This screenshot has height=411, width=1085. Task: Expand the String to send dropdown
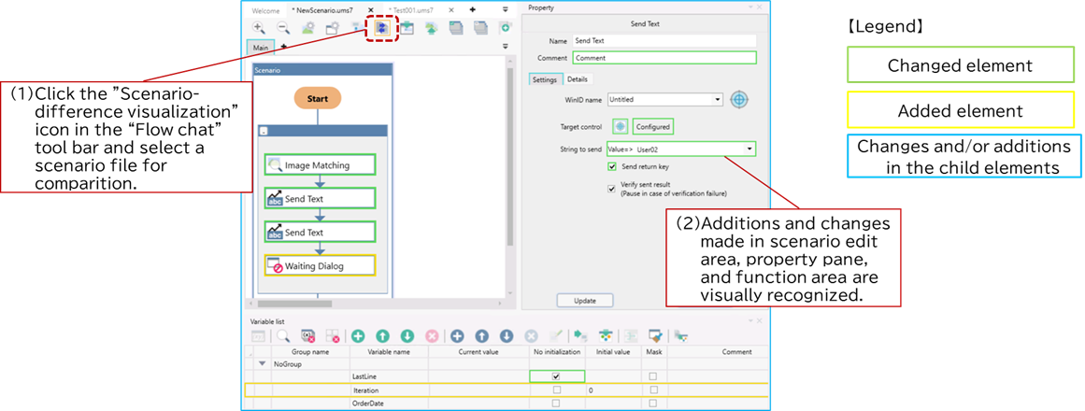(x=750, y=149)
